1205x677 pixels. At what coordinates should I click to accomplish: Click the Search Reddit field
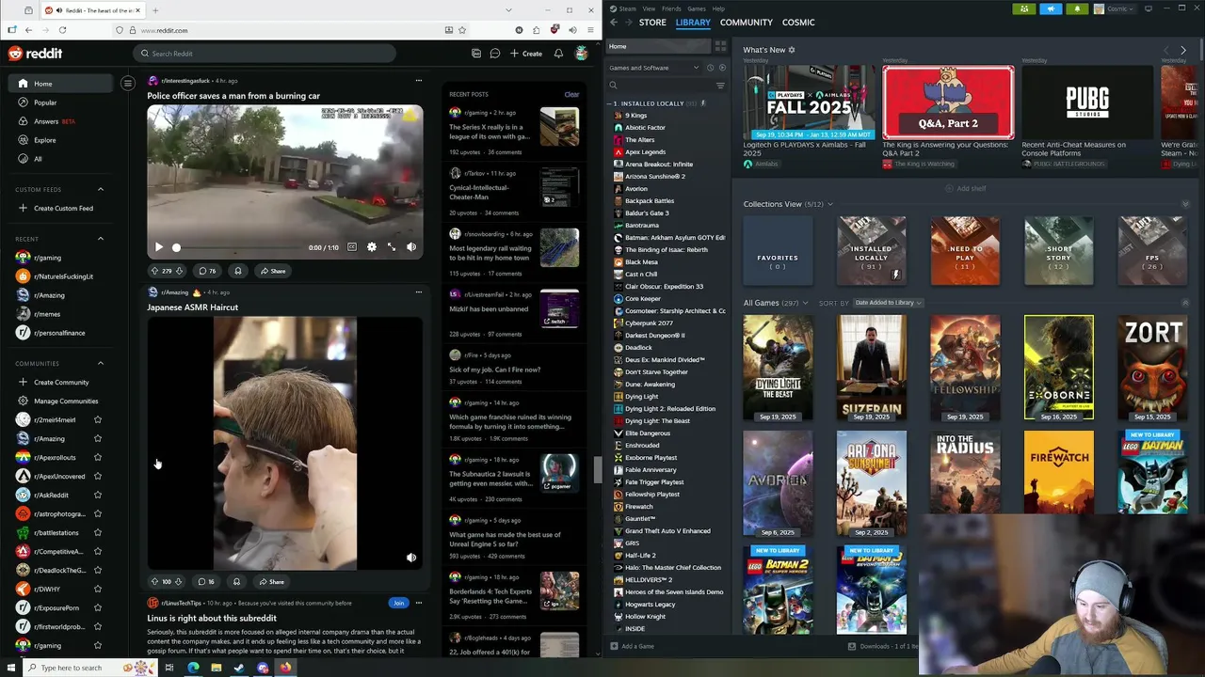click(264, 54)
